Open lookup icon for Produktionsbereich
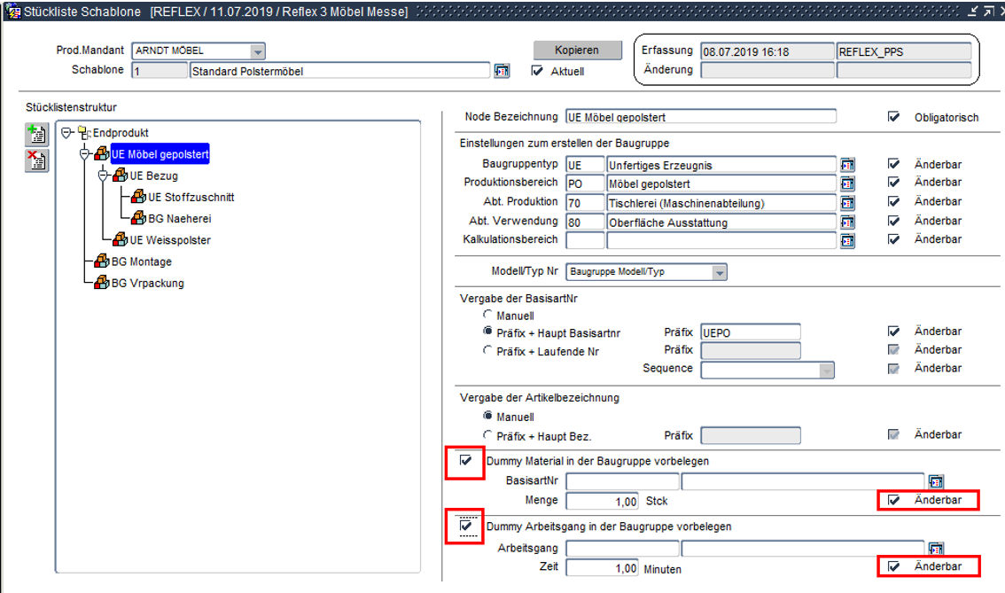 (x=847, y=183)
